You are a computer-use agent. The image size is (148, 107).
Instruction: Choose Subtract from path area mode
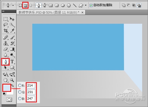click(129, 5)
